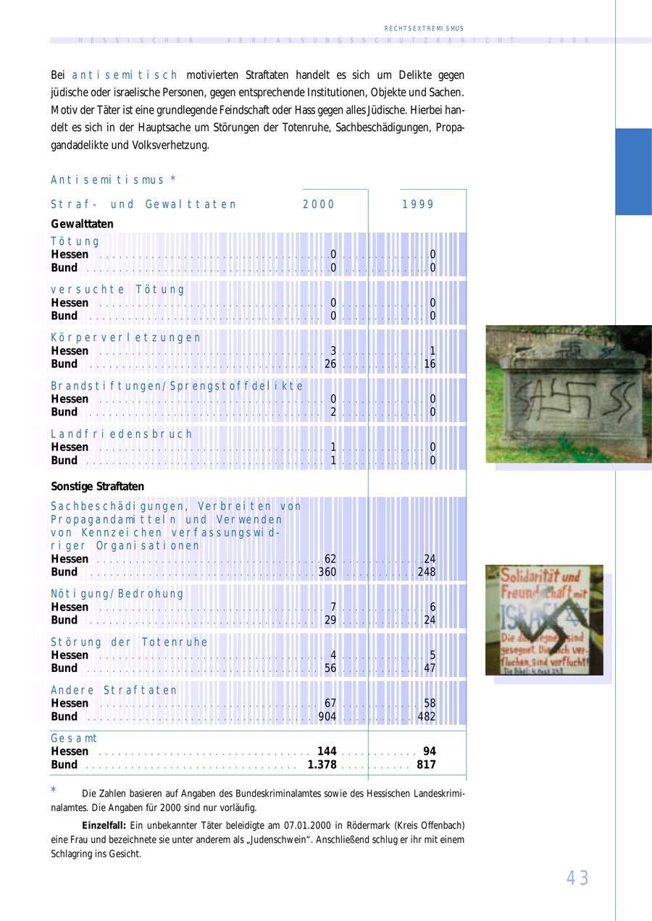The width and height of the screenshot is (652, 921).
Task: Click the 'Störung der Totenruhe' heading
Action: [x=129, y=642]
